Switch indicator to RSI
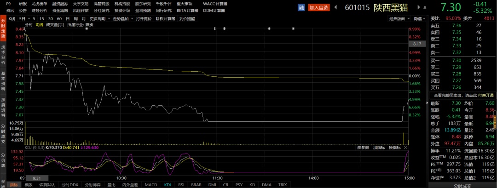 (x=181, y=185)
